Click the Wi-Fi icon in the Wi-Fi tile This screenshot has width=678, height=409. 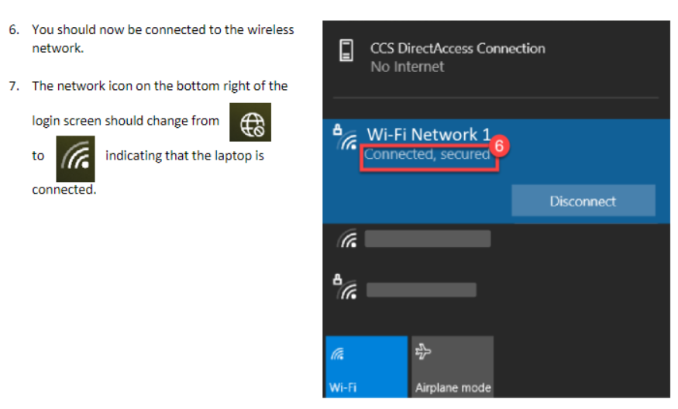pos(337,354)
